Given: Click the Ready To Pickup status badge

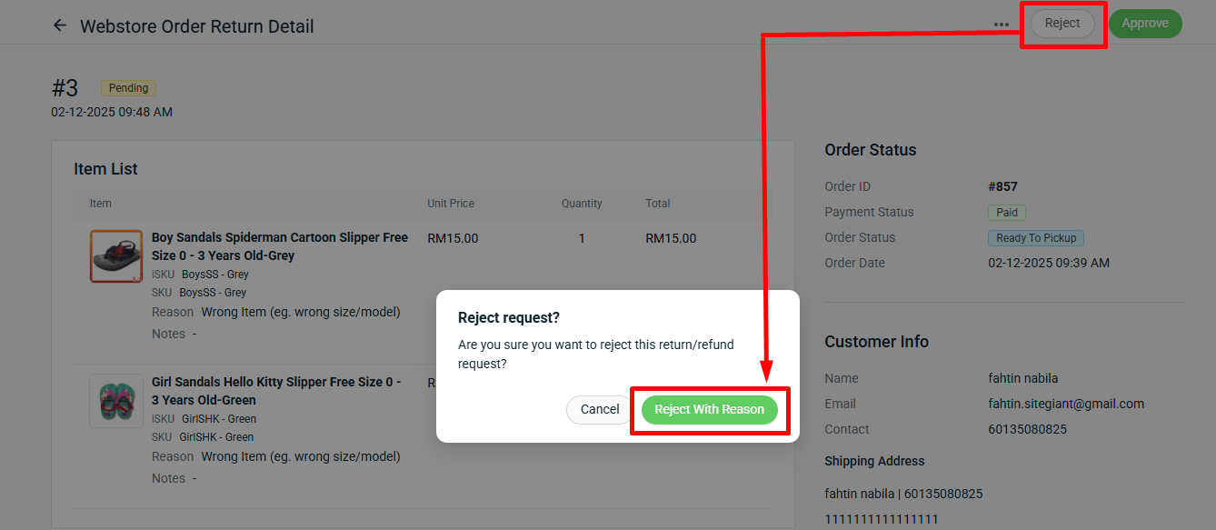Looking at the screenshot, I should pyautogui.click(x=1035, y=237).
